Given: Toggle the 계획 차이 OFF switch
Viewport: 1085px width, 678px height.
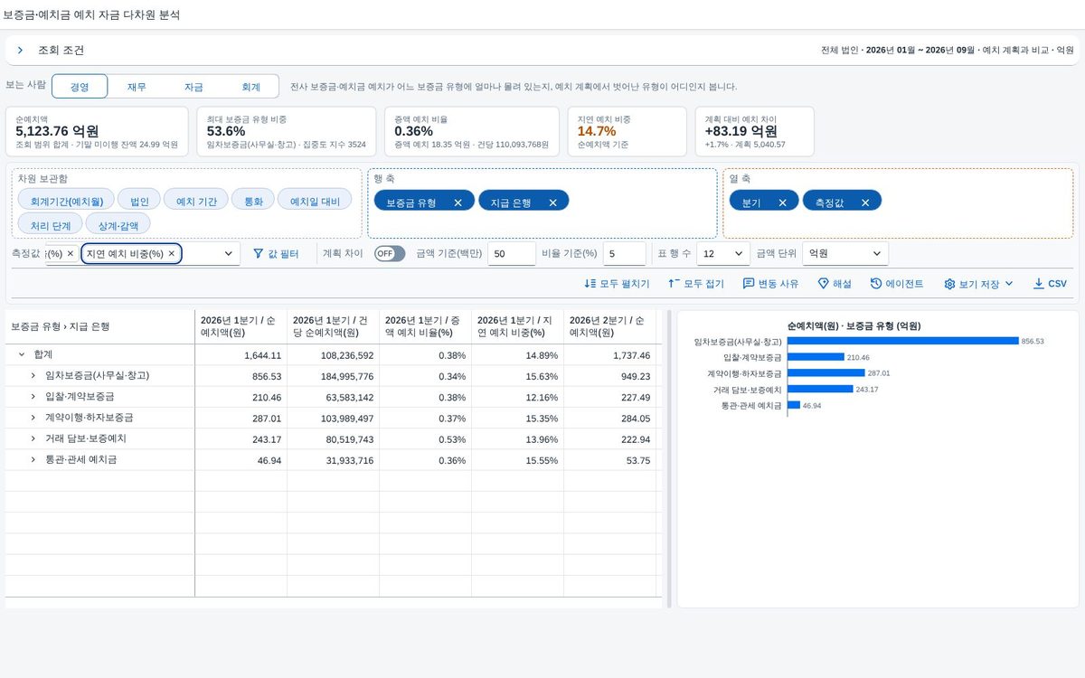Looking at the screenshot, I should [390, 254].
